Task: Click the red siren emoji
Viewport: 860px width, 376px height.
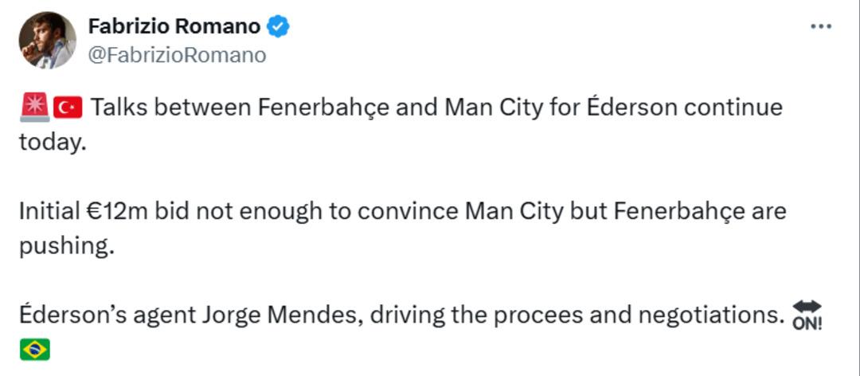Action: point(34,108)
